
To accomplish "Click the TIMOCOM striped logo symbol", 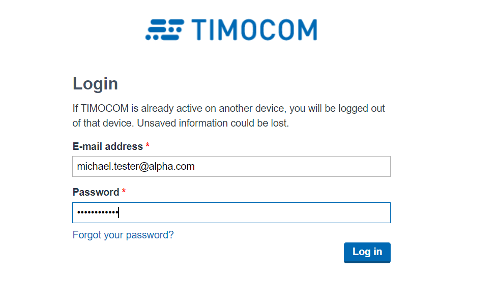I will 164,30.
